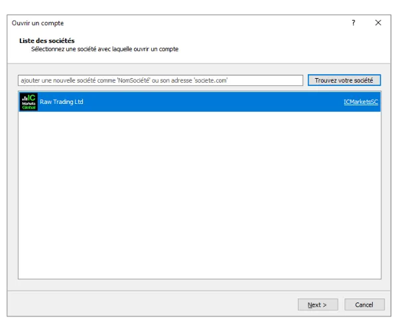Viewport: 398px width, 331px height.
Task: Click the Liste des sociétés heading
Action: tap(47, 41)
